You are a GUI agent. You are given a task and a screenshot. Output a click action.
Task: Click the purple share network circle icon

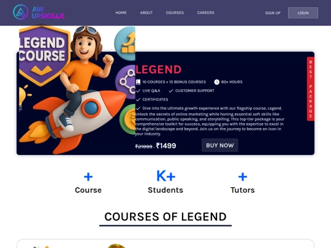pyautogui.click(x=126, y=82)
